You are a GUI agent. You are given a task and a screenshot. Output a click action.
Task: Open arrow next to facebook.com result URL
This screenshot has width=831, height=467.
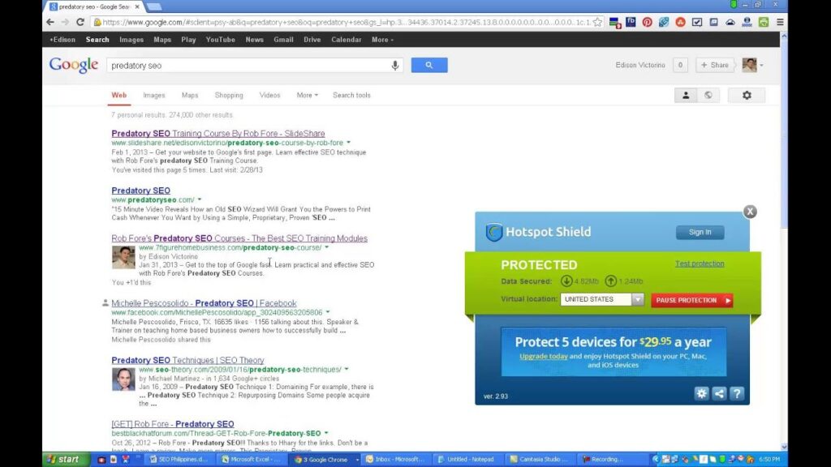pyautogui.click(x=328, y=312)
